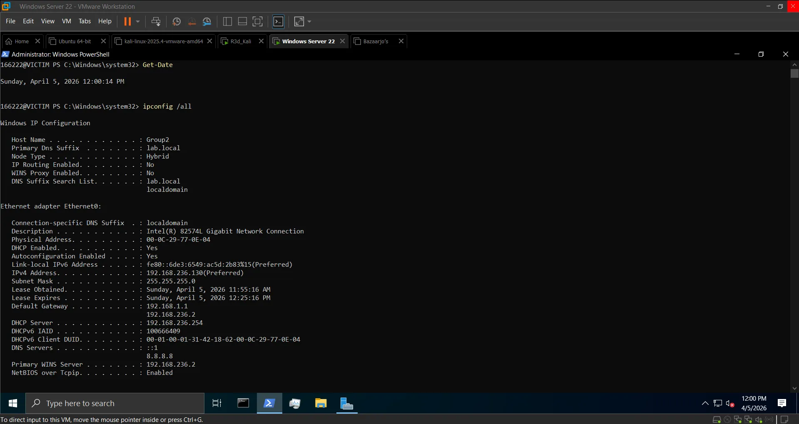
Task: Close the Windows Server 22 tab
Action: (342, 41)
